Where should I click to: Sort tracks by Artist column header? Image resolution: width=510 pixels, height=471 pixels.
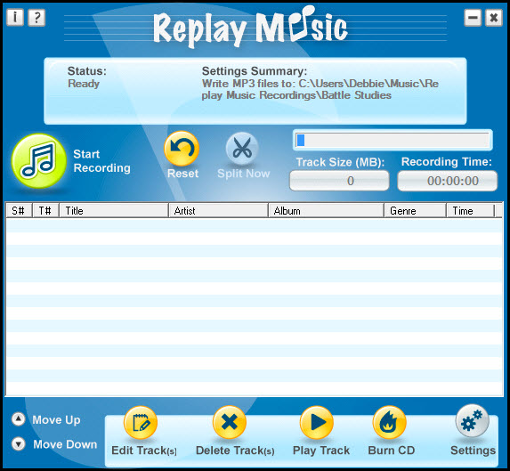(218, 211)
